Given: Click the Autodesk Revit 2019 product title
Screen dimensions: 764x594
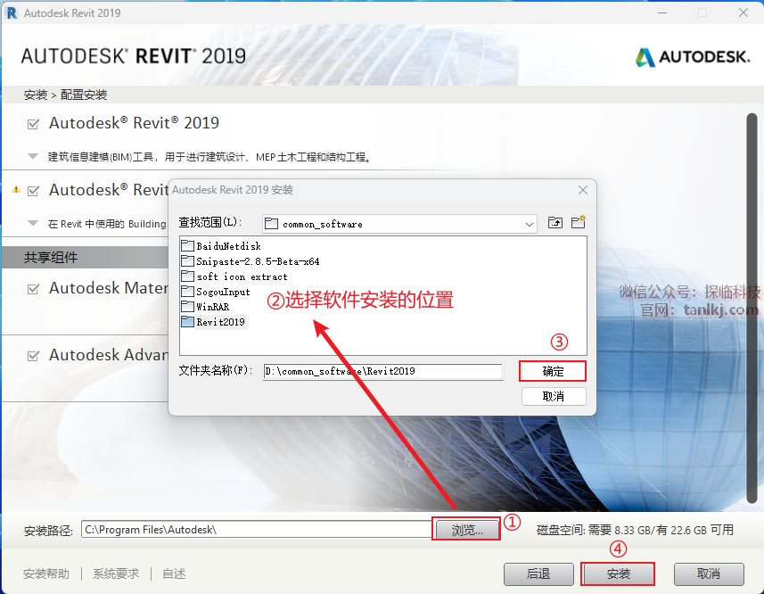Looking at the screenshot, I should pos(134,123).
